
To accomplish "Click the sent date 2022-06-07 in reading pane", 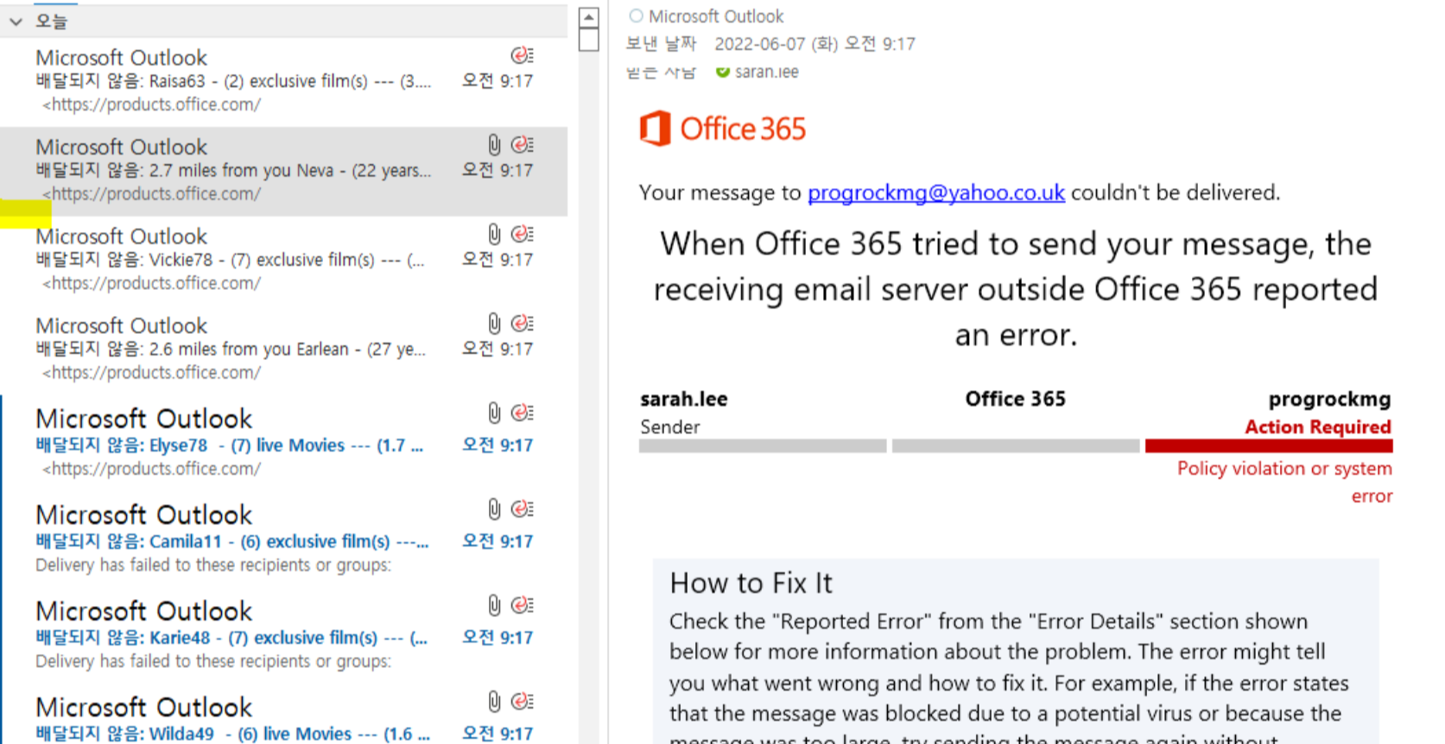I will [814, 44].
